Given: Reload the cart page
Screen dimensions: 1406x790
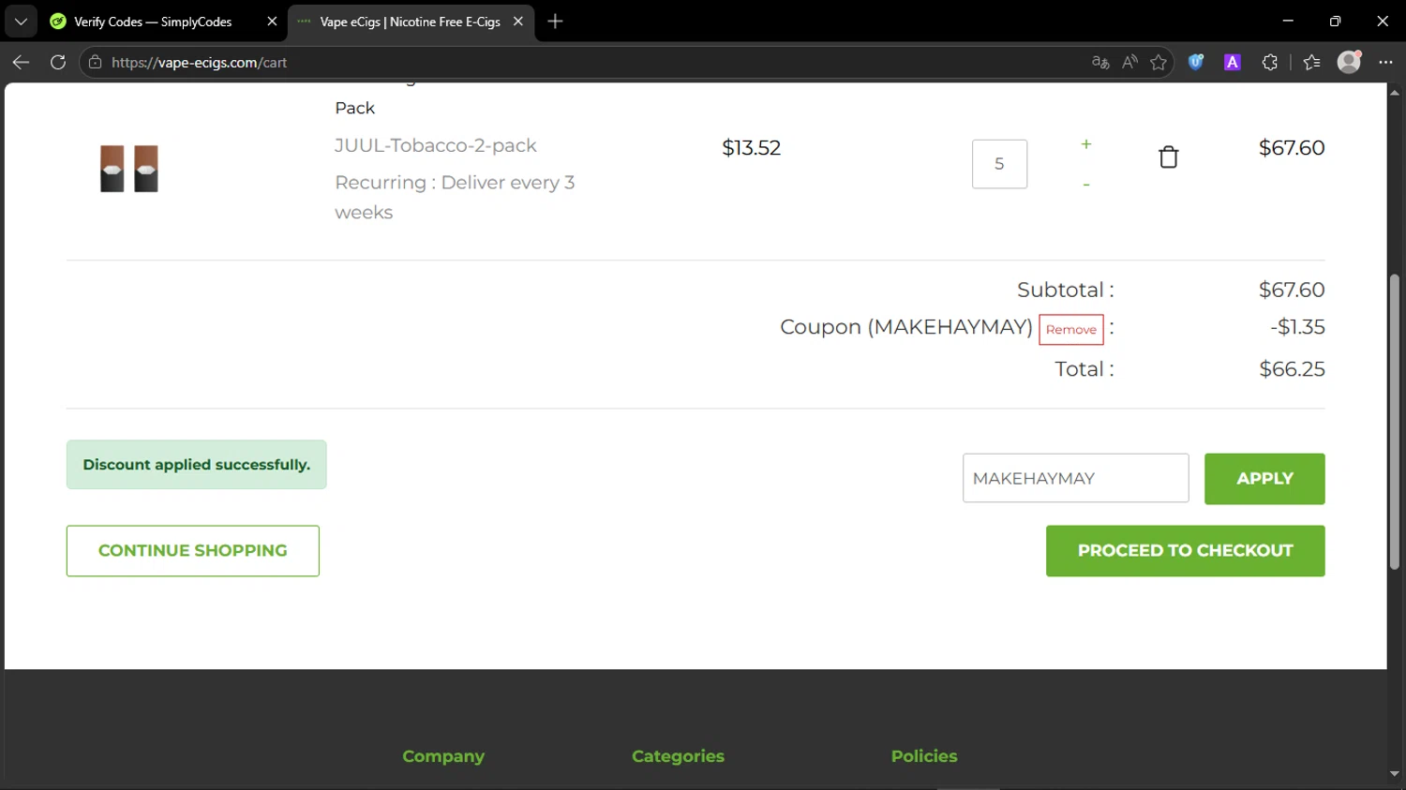Looking at the screenshot, I should (58, 63).
